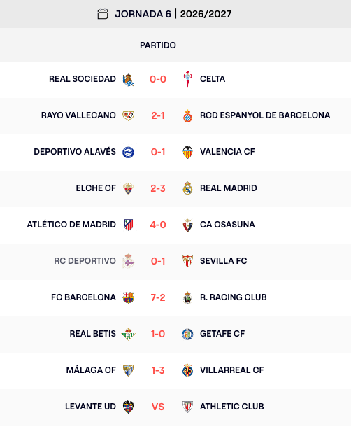This screenshot has width=351, height=429.
Task: Click the Real Sociedad crest icon
Action: pos(128,80)
